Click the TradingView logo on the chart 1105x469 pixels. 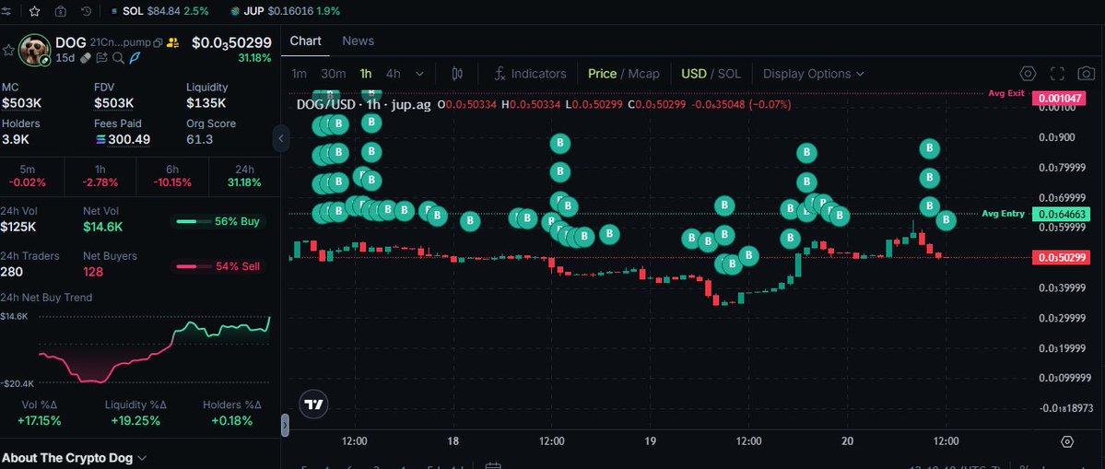click(313, 405)
